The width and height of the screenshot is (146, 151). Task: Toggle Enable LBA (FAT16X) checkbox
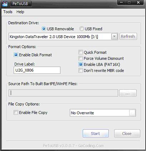81,64
